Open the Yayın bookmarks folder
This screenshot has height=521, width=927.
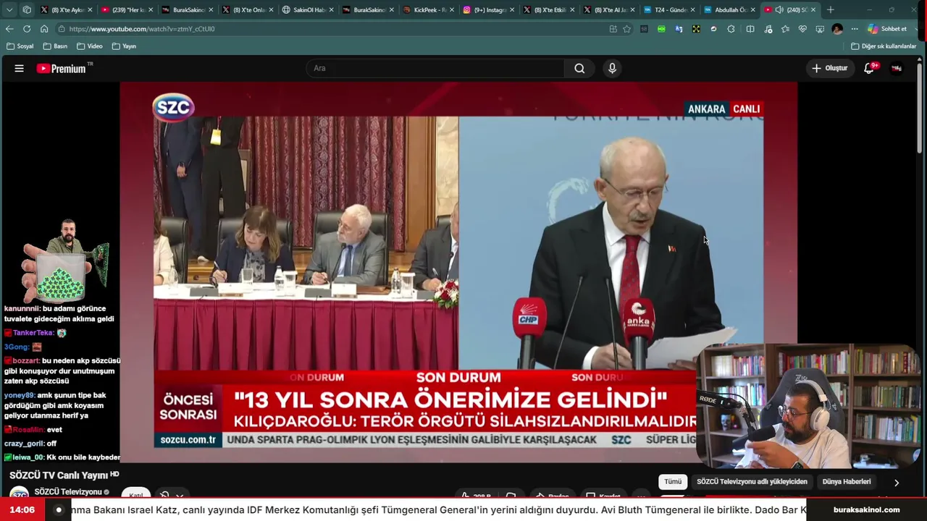click(125, 46)
